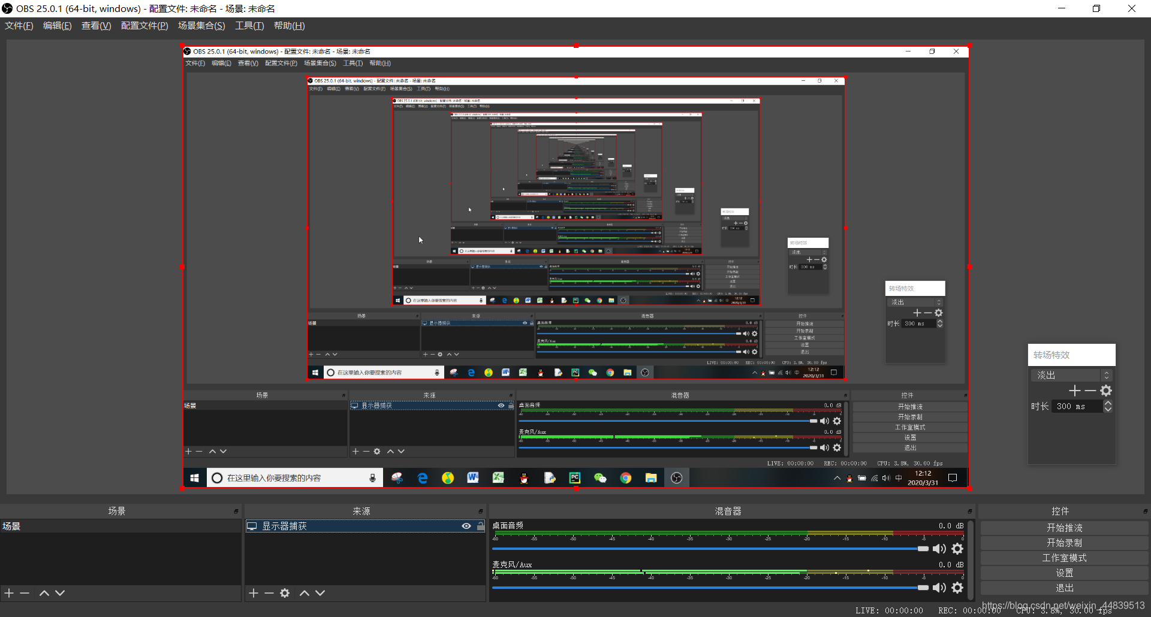Click the minus icon in the largest 转场特效 panel
1151x617 pixels.
pos(1090,391)
